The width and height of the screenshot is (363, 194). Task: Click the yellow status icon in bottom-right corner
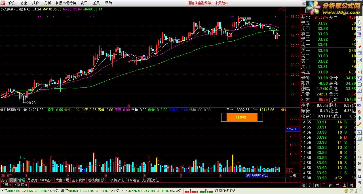(x=346, y=191)
